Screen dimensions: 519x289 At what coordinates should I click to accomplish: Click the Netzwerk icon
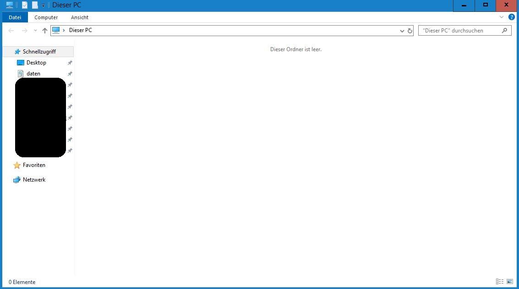[17, 180]
